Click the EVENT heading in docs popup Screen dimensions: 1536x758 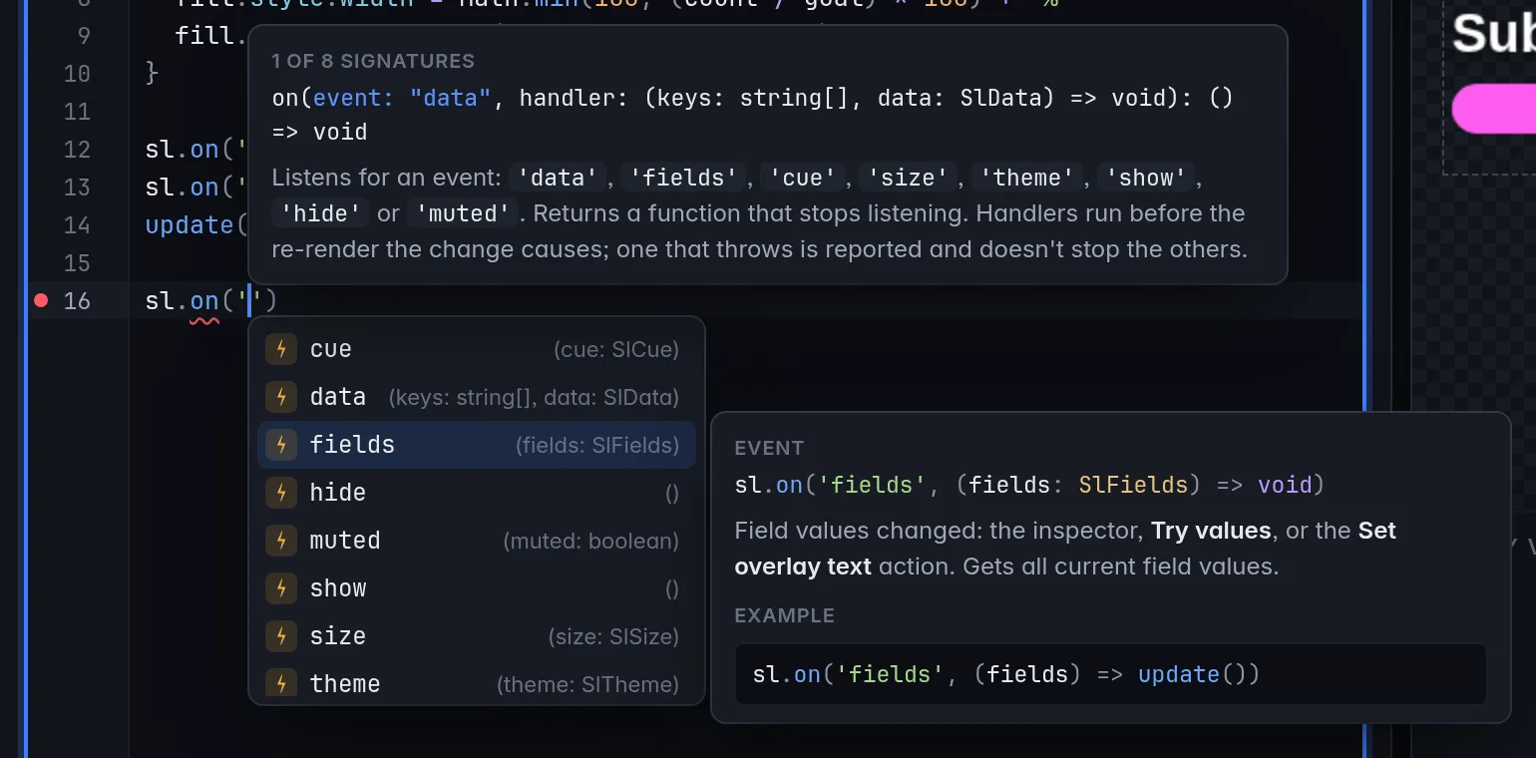pos(769,448)
